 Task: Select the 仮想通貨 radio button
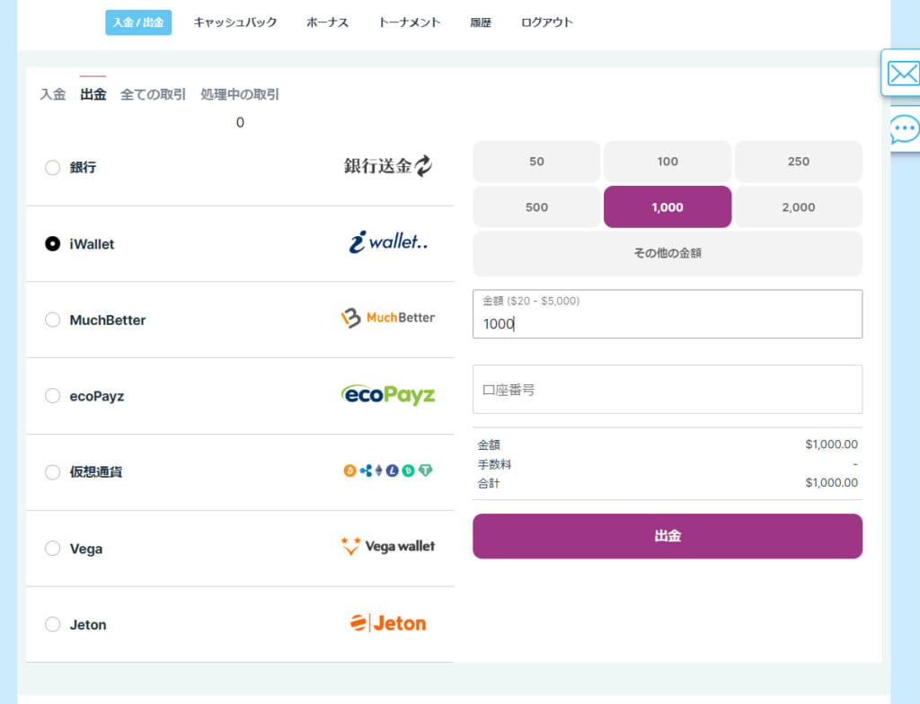(53, 472)
